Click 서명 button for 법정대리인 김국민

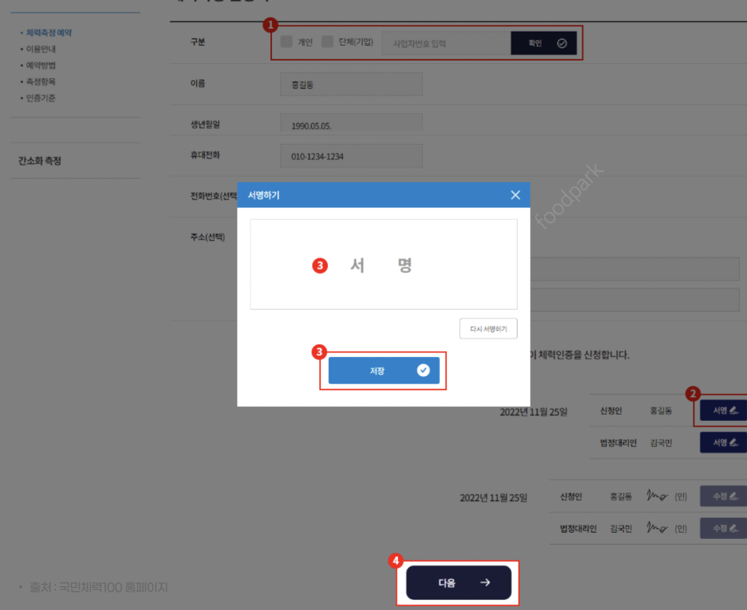[723, 442]
